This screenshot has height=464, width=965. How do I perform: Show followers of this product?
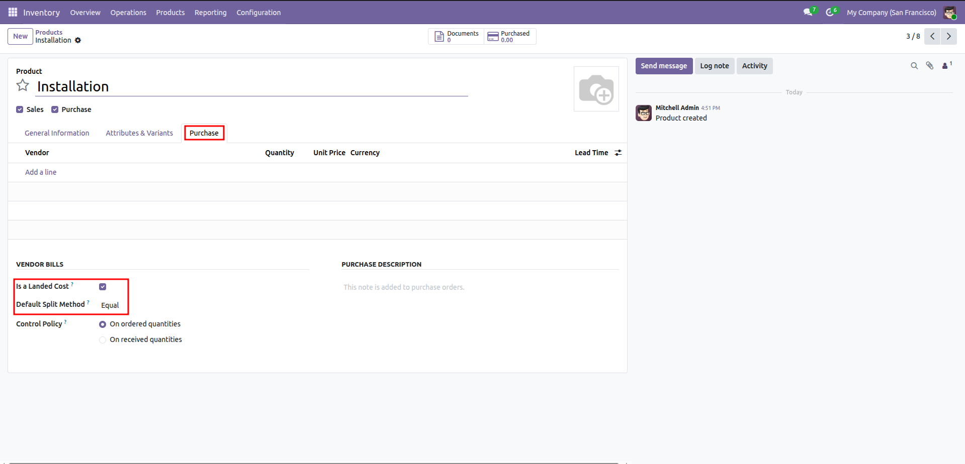click(947, 65)
